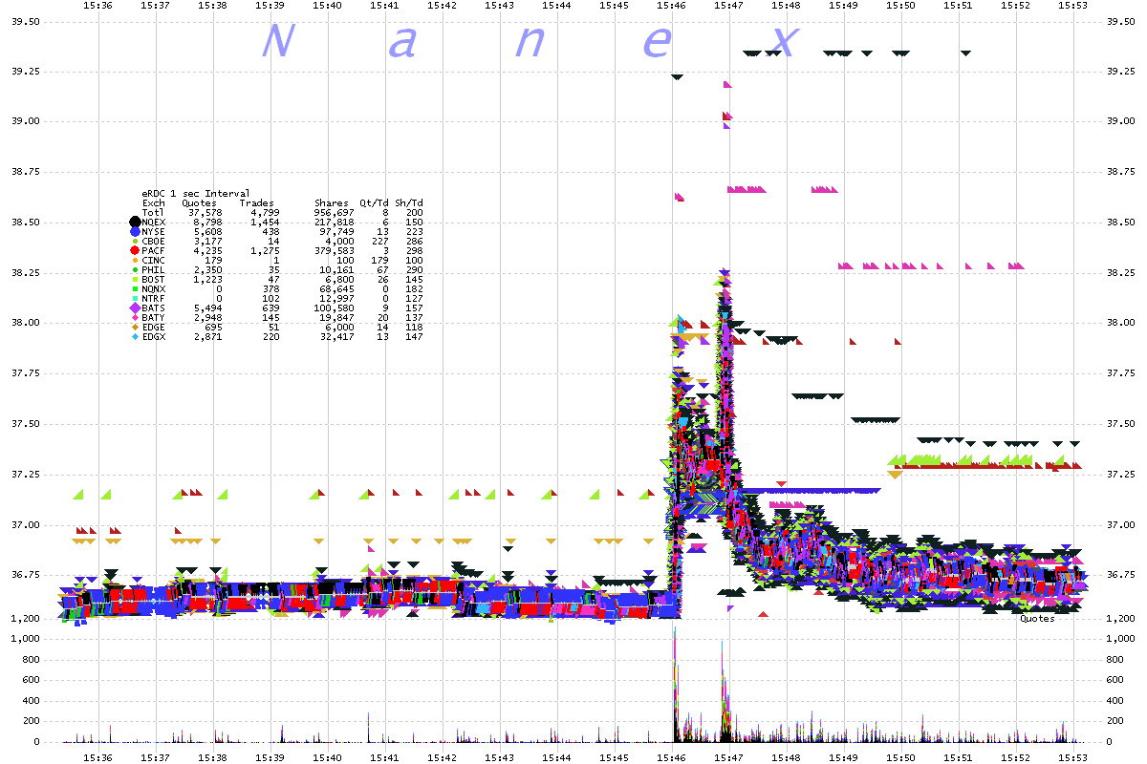
Task: Select the pink BATY diamond in legend
Action: click(x=135, y=317)
